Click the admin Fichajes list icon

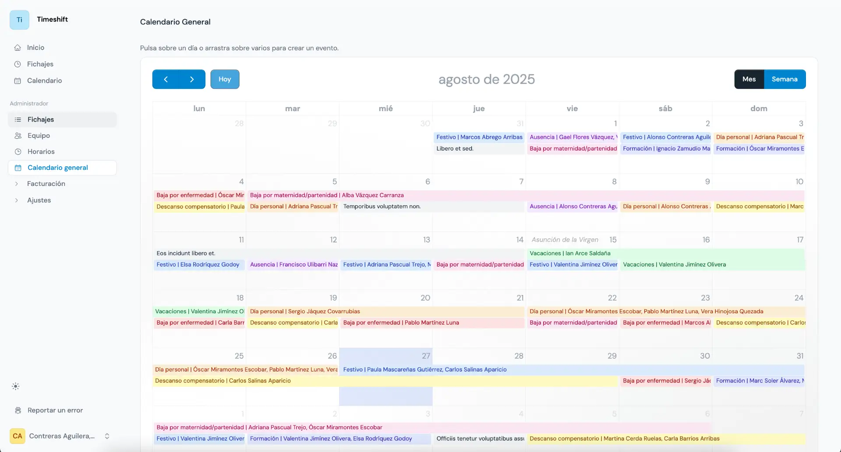coord(18,119)
